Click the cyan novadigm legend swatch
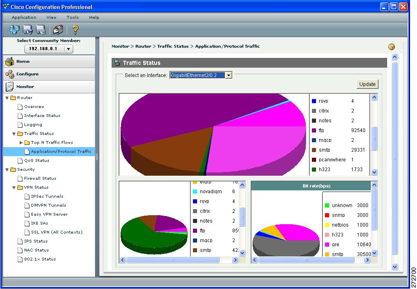417x289 pixels. tap(195, 192)
